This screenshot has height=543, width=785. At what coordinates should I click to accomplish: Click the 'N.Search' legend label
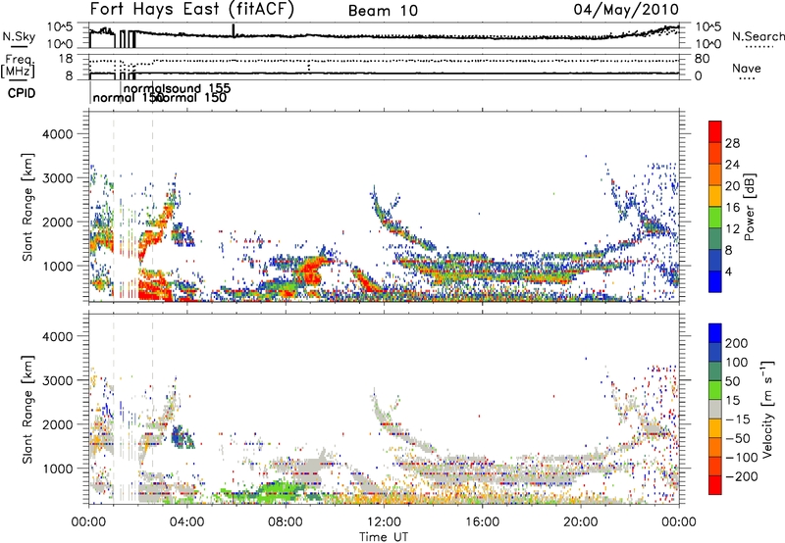click(758, 36)
